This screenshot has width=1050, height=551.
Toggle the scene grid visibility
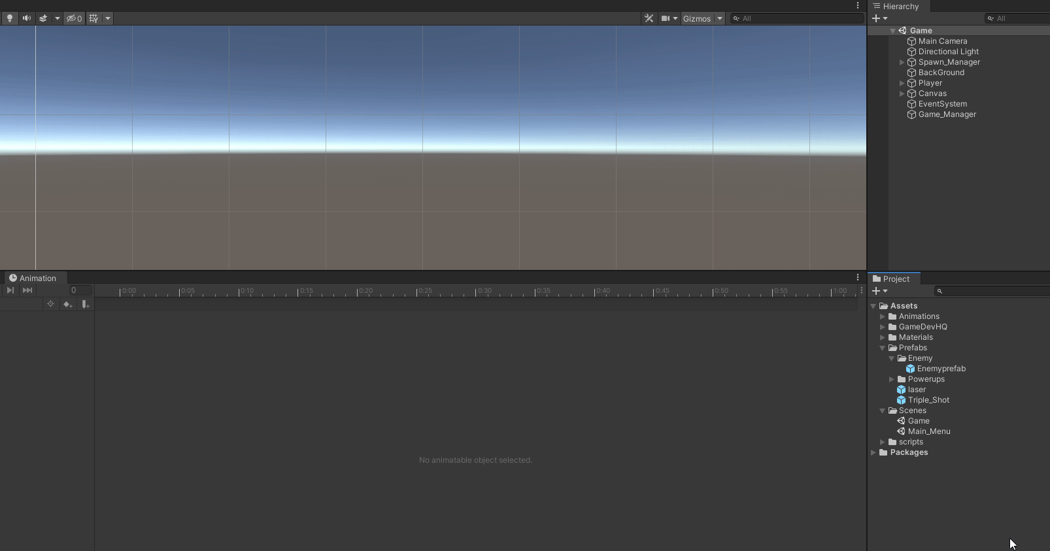click(93, 18)
